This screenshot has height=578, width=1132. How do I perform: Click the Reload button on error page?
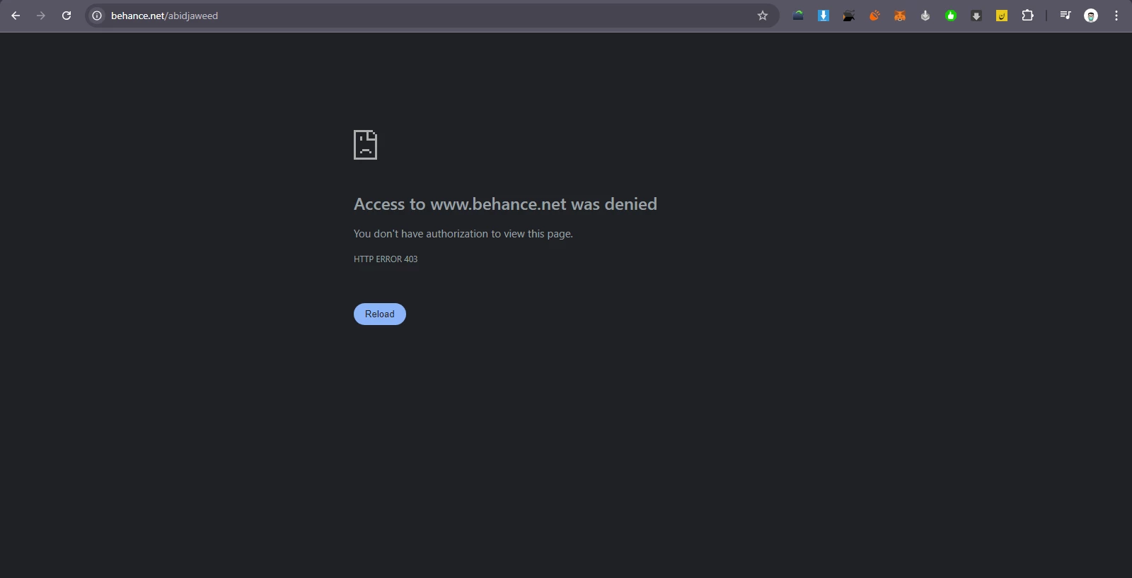coord(380,314)
